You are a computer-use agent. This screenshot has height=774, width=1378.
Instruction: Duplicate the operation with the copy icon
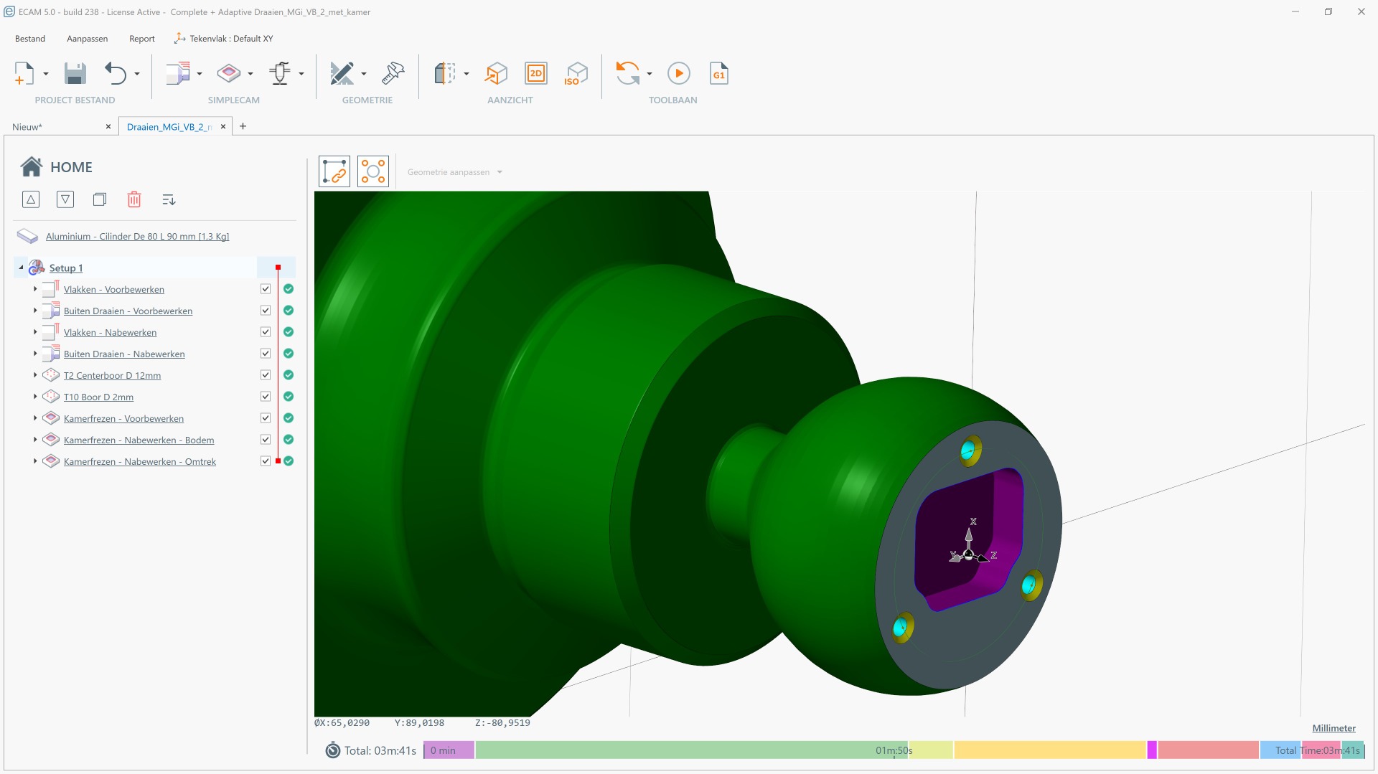(100, 199)
